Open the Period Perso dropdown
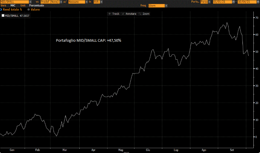The image size is (260, 153). [210, 2]
